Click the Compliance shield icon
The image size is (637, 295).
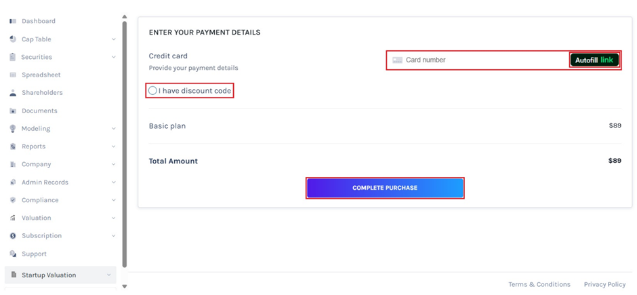click(13, 200)
